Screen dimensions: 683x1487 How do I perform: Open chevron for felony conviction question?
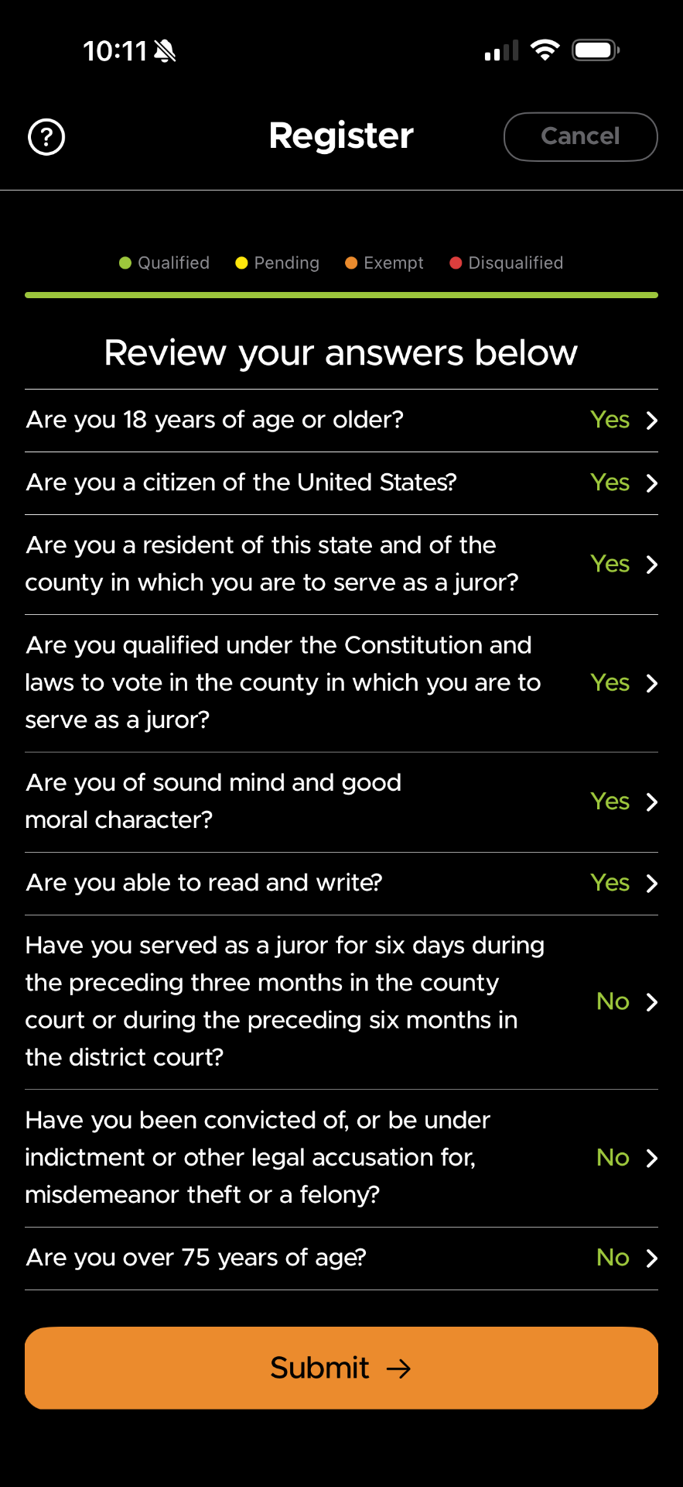(x=652, y=1158)
